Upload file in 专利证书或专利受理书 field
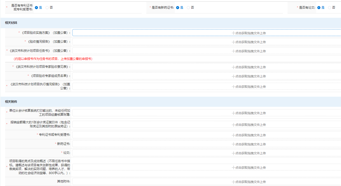The width and height of the screenshot is (341, 186). point(248,135)
